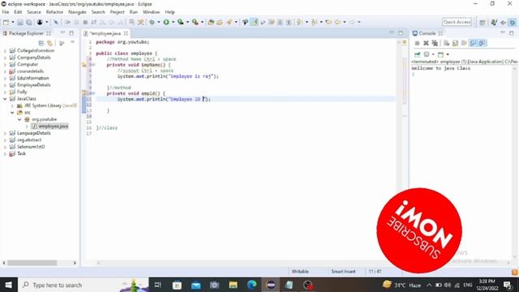The width and height of the screenshot is (519, 292).
Task: Toggle Show Console on standard output change
Action: tap(473, 43)
